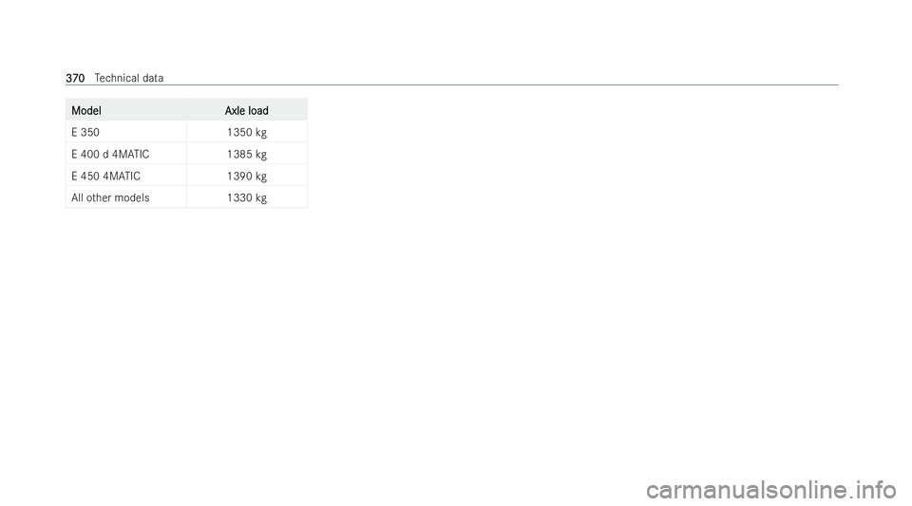Click the kg unit beside 1350
912x506 pixels.
[261, 133]
